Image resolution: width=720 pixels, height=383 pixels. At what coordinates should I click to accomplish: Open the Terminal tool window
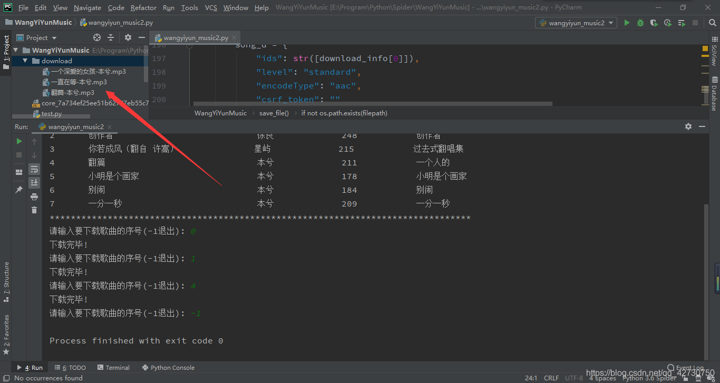[x=113, y=368]
